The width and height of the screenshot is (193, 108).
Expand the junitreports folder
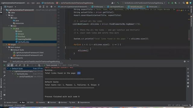pos(9,58)
